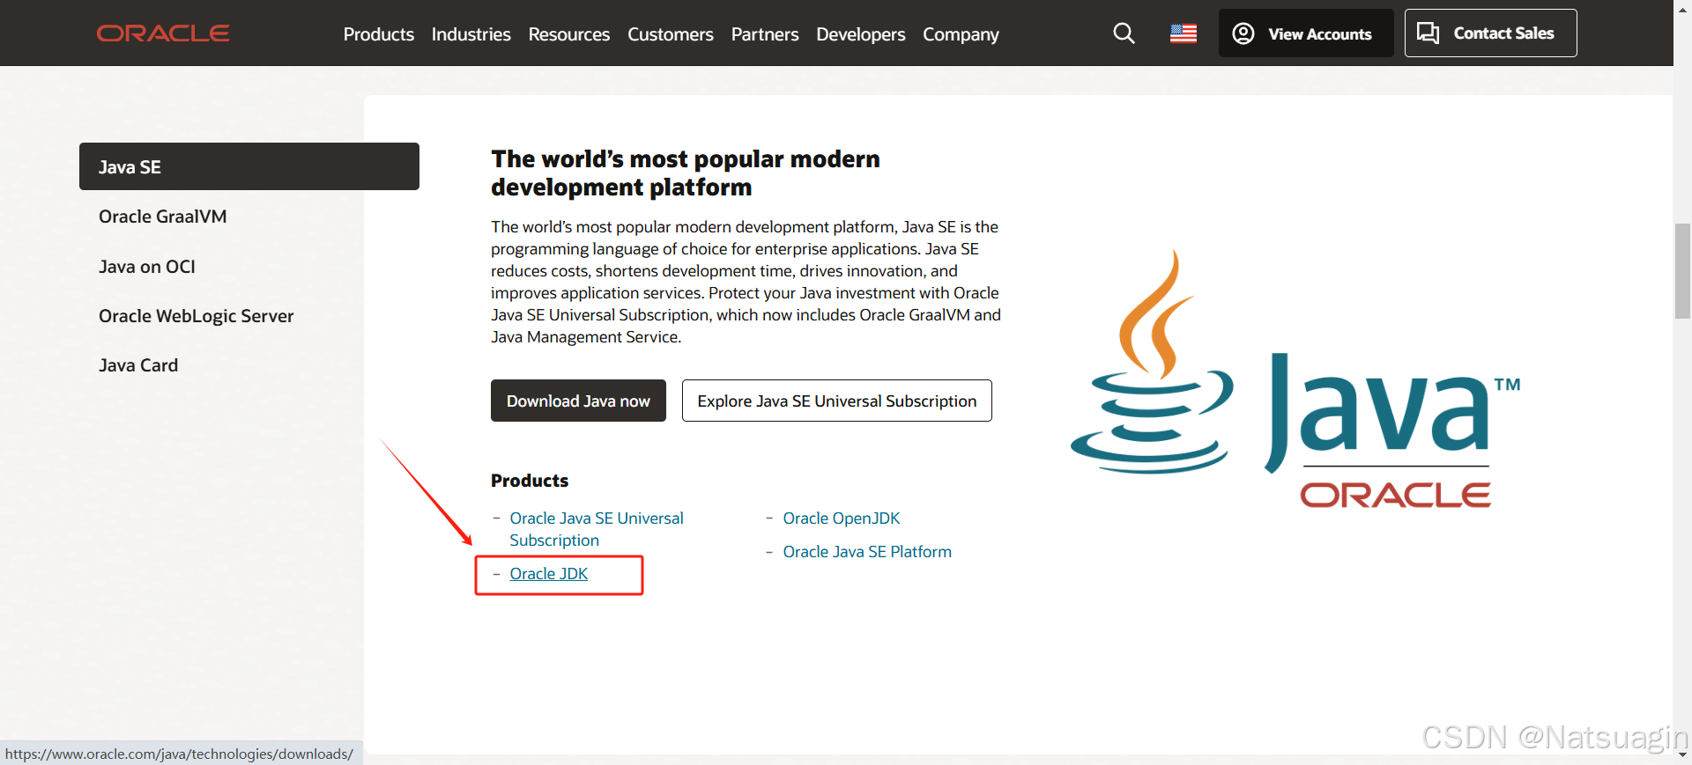
Task: Click the US flag country selector
Action: point(1183,33)
